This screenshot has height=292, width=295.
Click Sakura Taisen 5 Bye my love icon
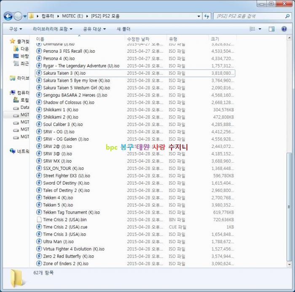39,80
